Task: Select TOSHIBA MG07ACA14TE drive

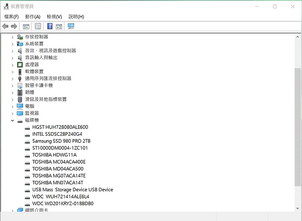Action: tap(59, 176)
